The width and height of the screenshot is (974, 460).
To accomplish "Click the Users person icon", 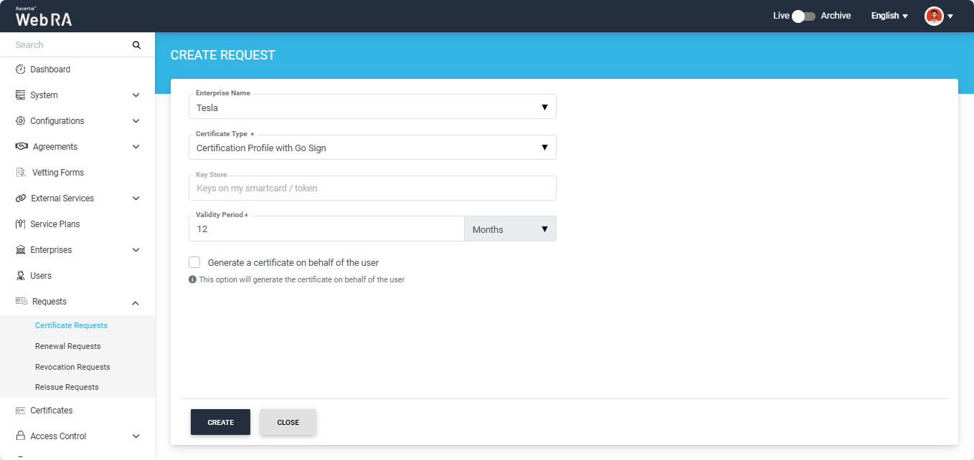I will tap(20, 276).
